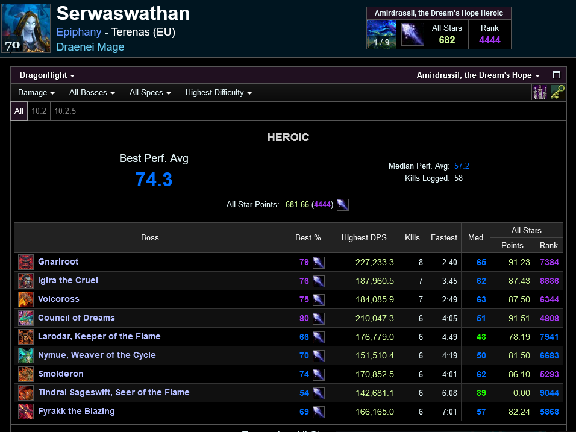Click the Best Perf. Avg 74.3 value
This screenshot has width=576, height=432.
(x=154, y=180)
